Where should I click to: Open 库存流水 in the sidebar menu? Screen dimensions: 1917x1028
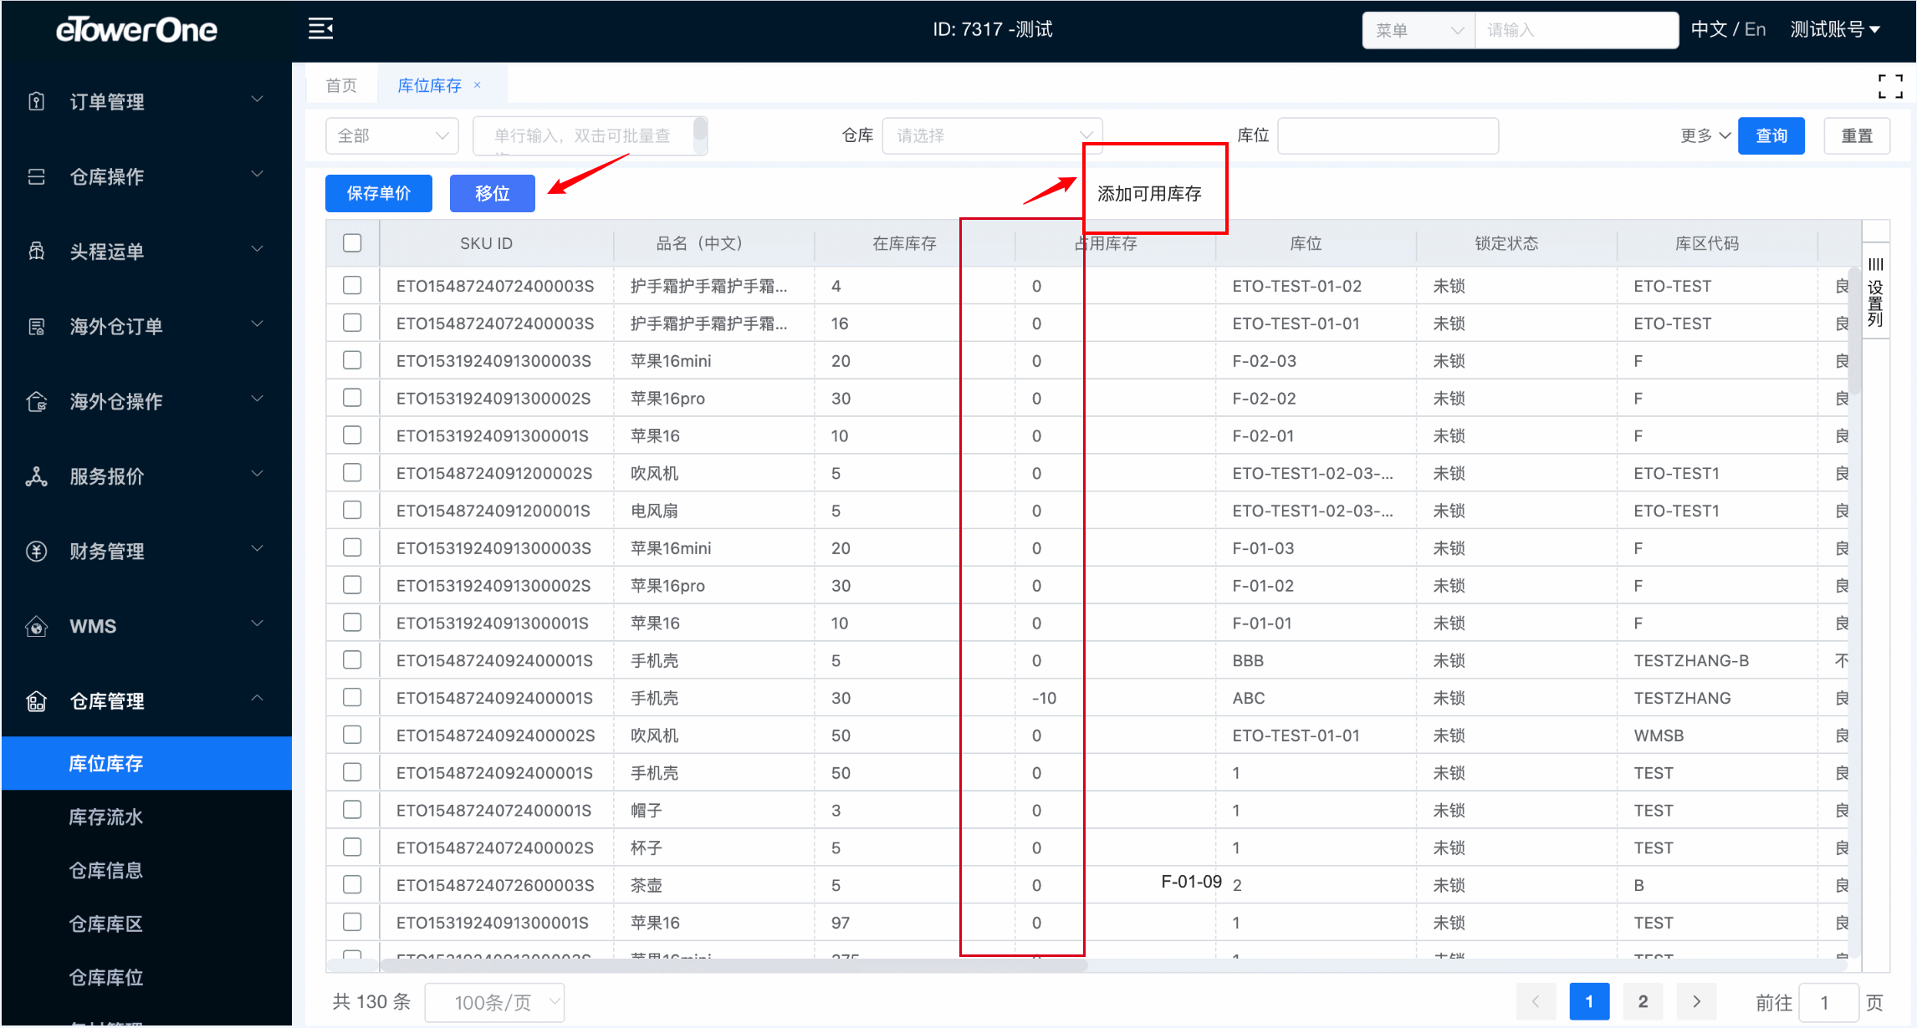tap(106, 817)
